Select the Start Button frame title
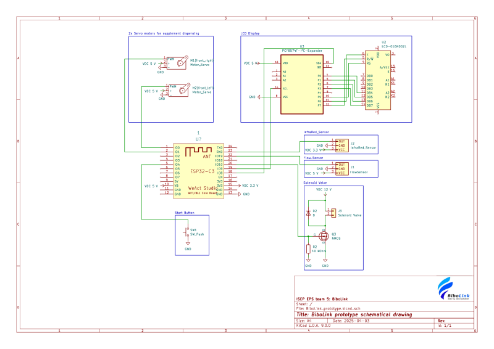Viewport: 494px width, 349px height. [184, 213]
